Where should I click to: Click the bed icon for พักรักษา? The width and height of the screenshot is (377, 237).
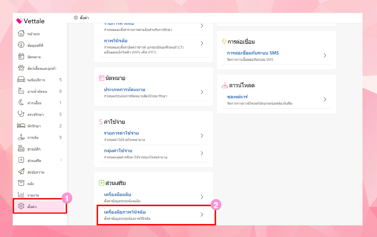click(x=21, y=125)
